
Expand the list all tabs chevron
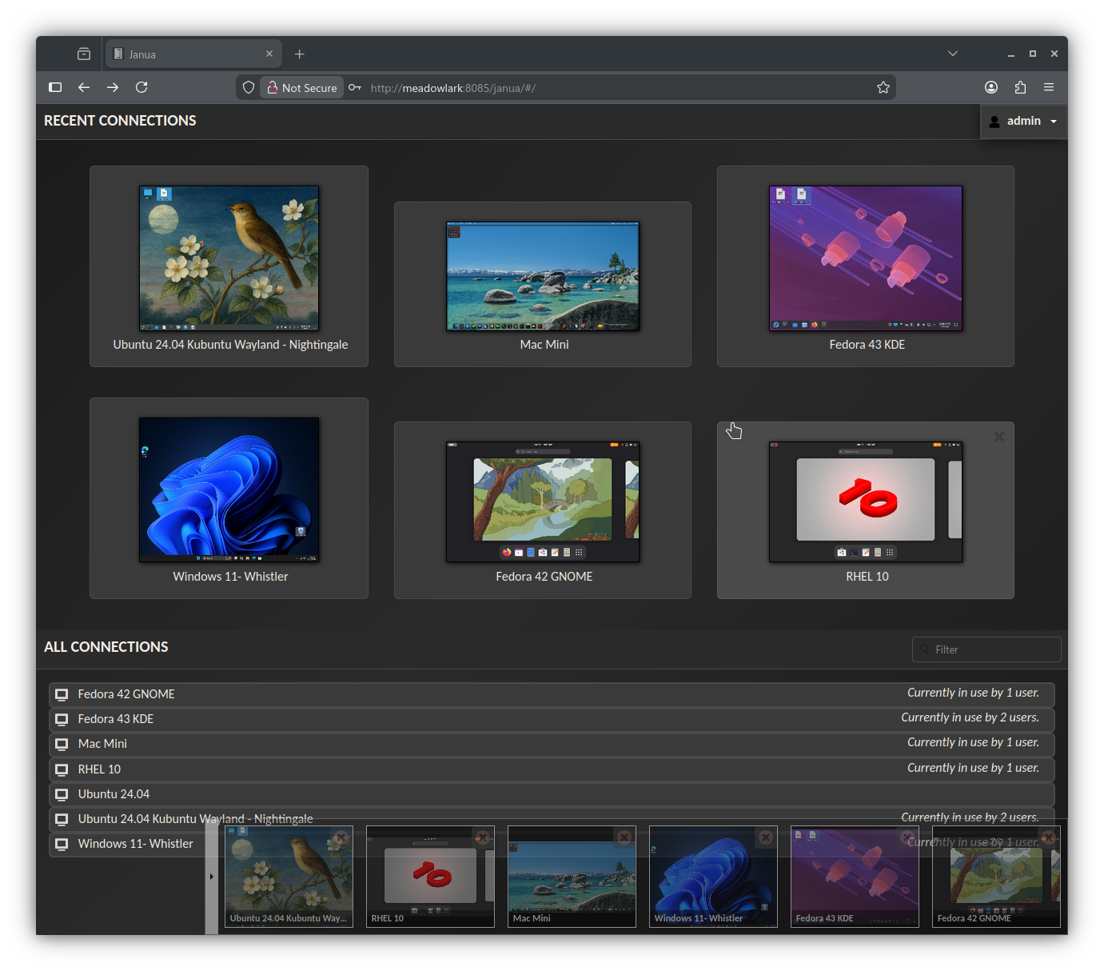pos(952,54)
